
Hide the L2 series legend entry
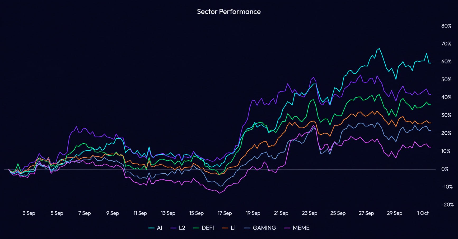(x=178, y=228)
